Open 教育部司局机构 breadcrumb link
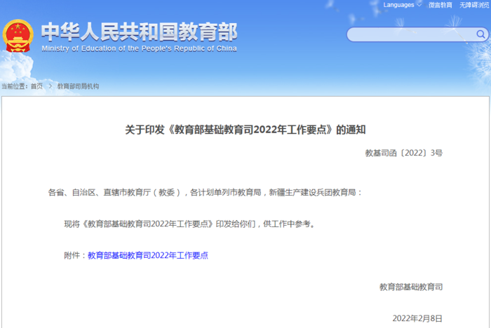The height and width of the screenshot is (328, 491). point(78,86)
